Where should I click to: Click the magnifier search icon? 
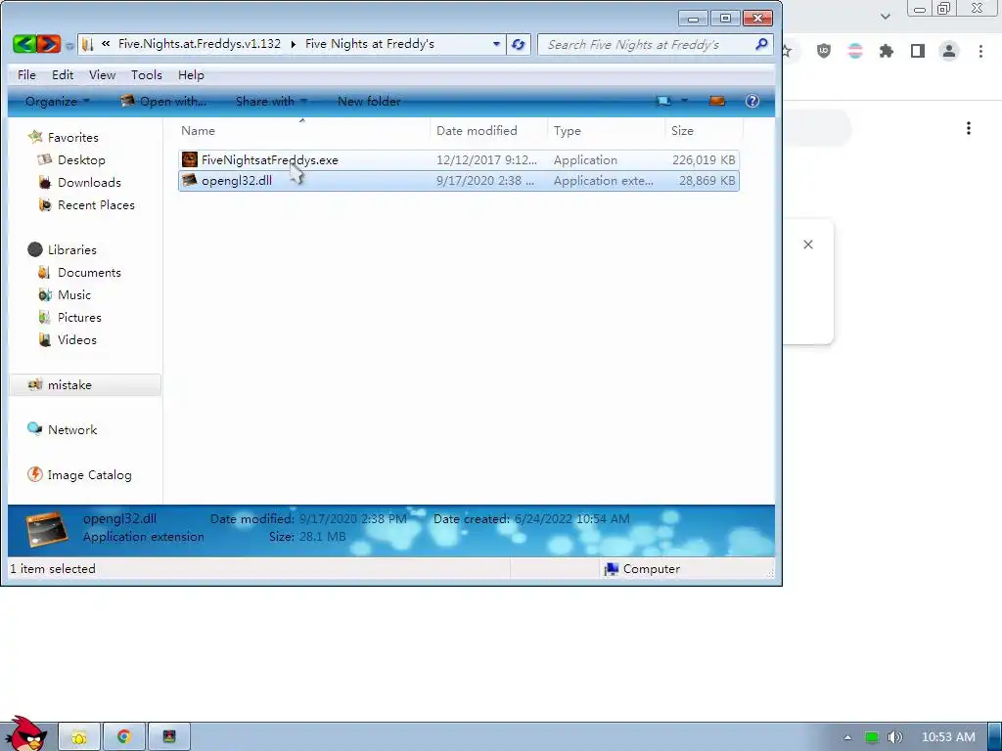pos(761,44)
